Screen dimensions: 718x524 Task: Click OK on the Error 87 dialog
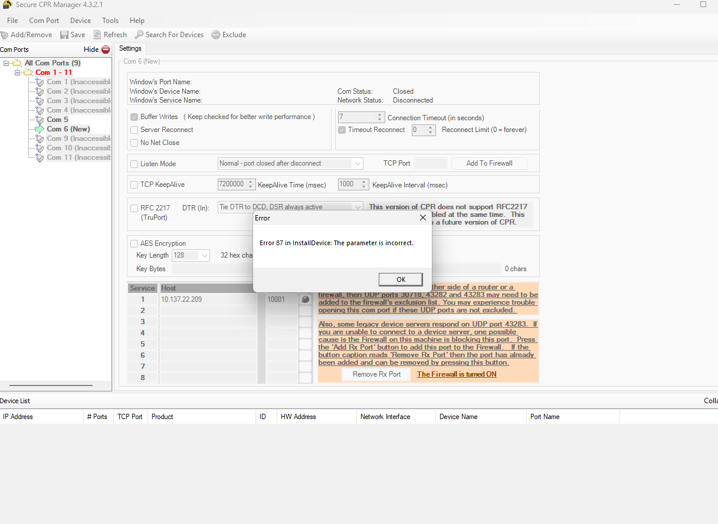pos(401,279)
